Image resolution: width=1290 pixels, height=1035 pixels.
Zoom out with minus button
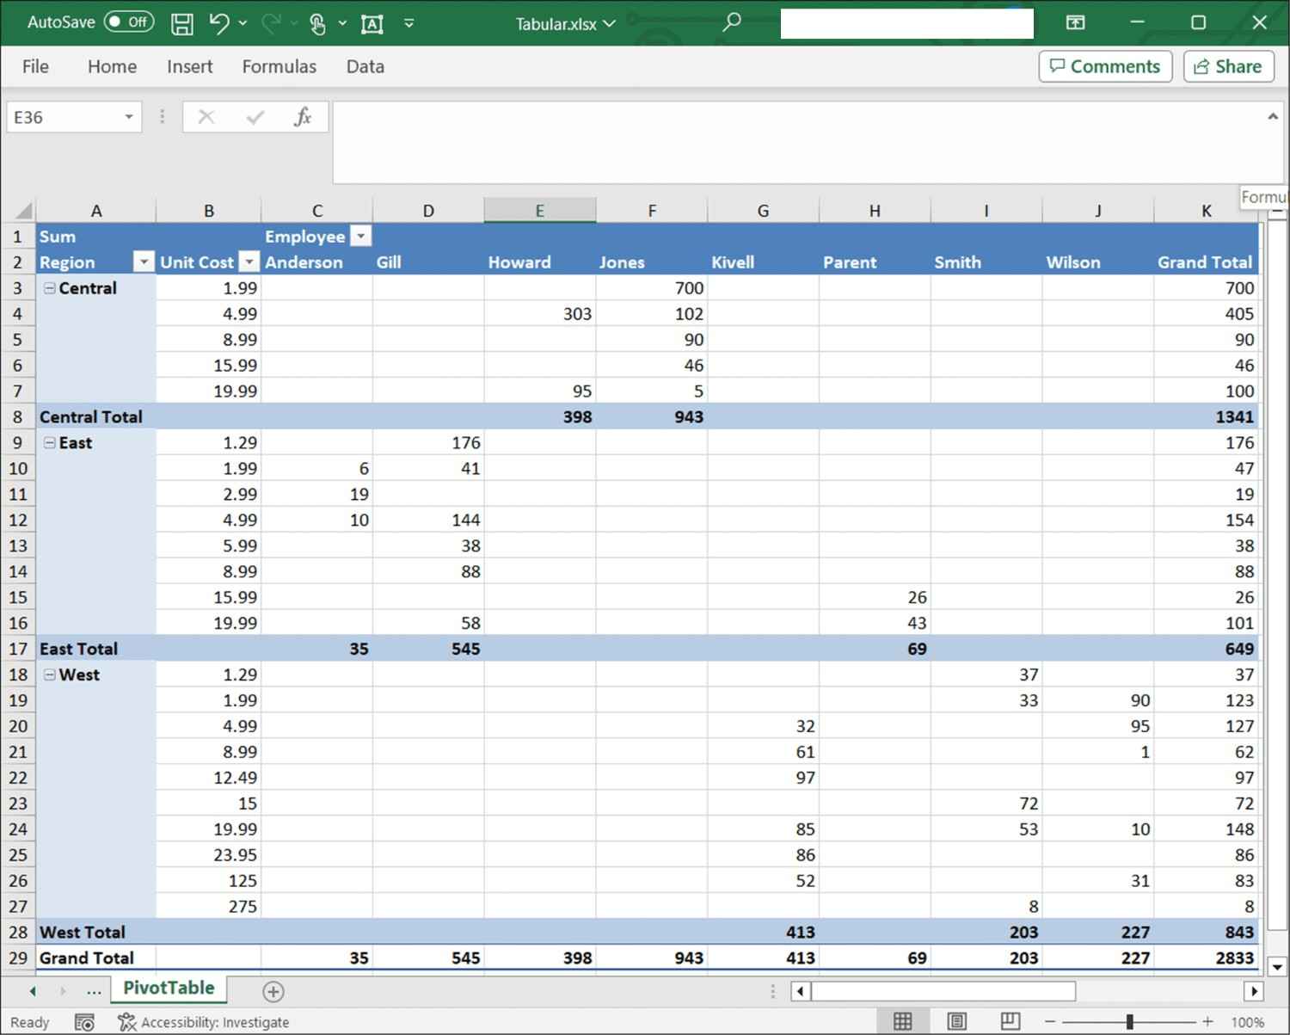pyautogui.click(x=1050, y=1021)
